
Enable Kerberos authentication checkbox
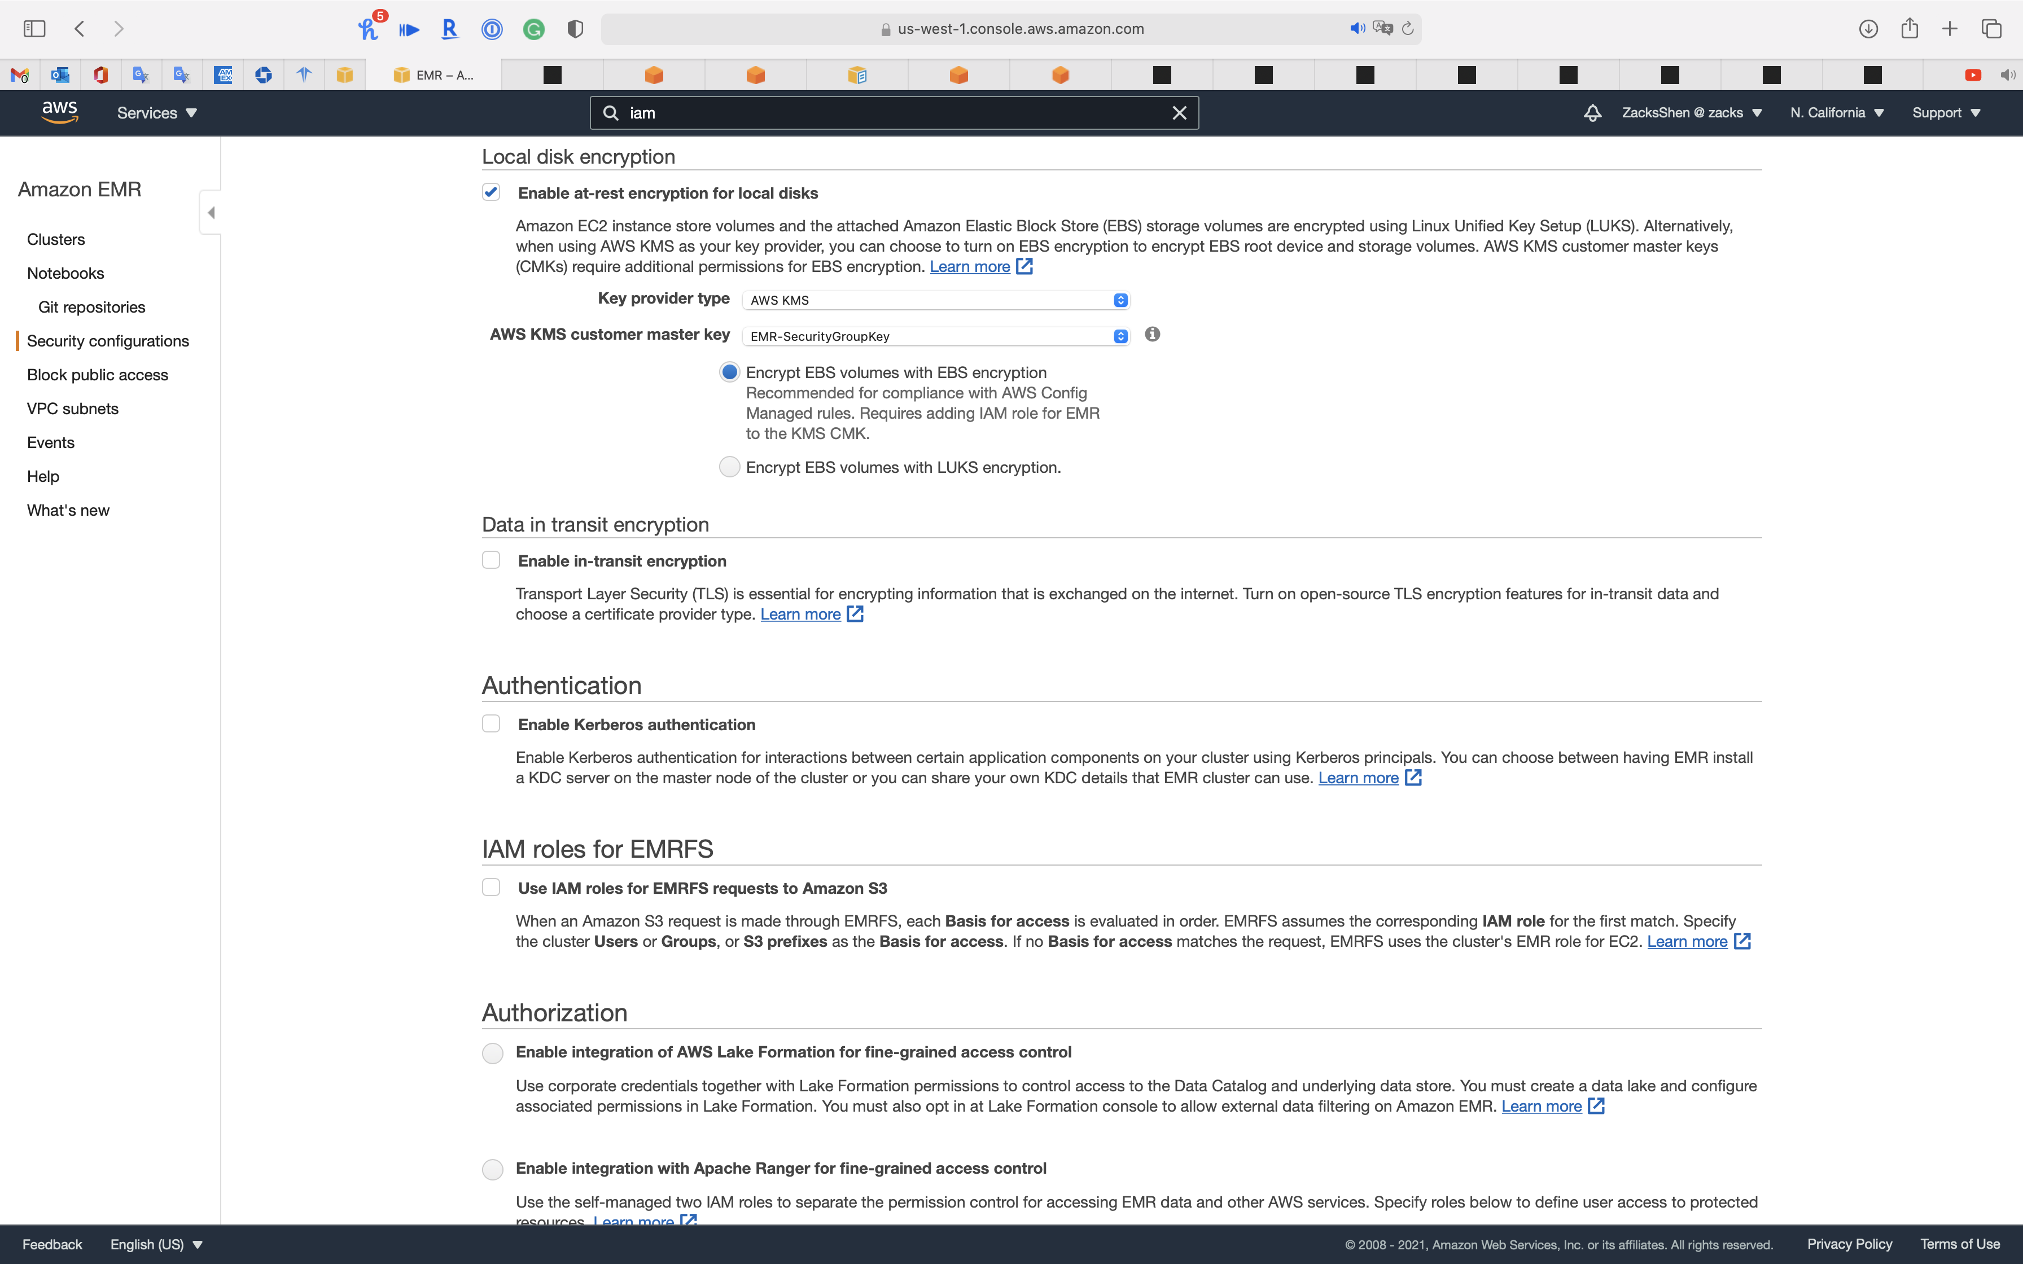491,724
